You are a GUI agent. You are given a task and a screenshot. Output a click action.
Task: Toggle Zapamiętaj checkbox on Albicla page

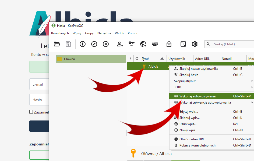31,112
